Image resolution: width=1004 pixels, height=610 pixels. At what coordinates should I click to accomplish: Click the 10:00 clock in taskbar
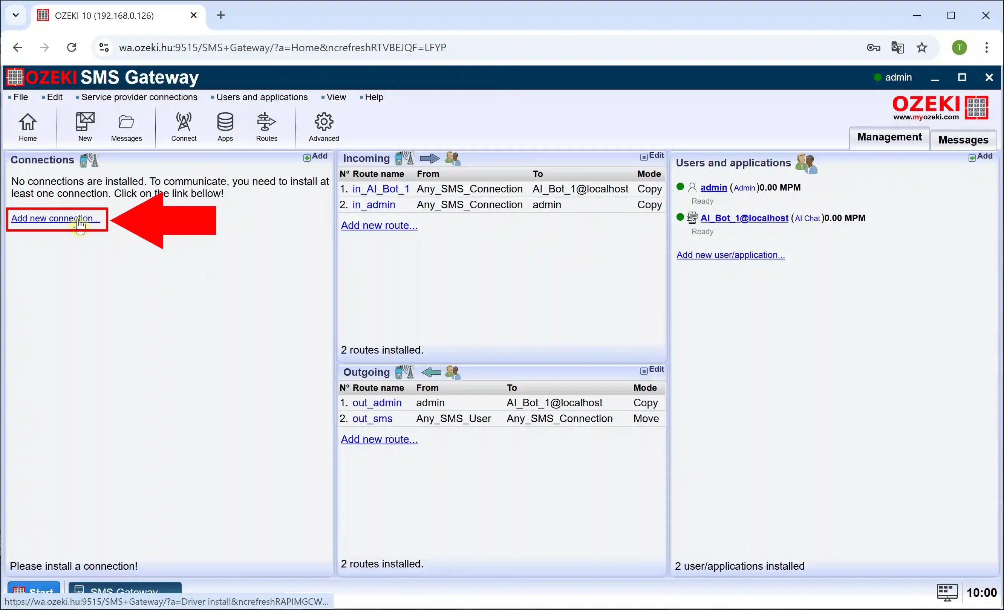pyautogui.click(x=982, y=592)
